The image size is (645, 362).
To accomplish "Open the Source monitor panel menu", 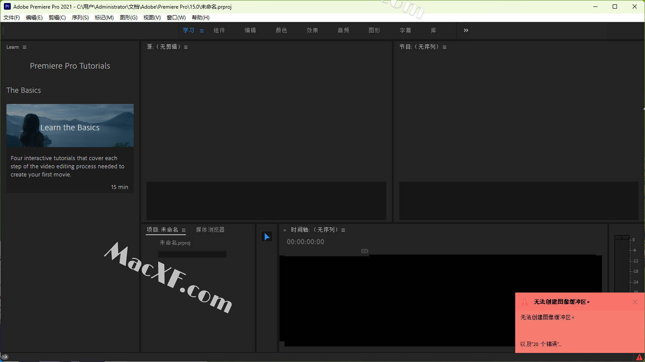I will (x=186, y=47).
